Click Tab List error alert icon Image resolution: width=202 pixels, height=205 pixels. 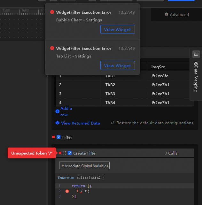coord(52,48)
